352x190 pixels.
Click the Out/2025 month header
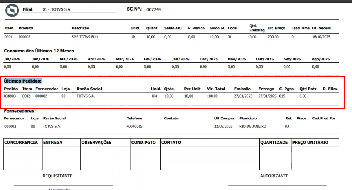264,59
